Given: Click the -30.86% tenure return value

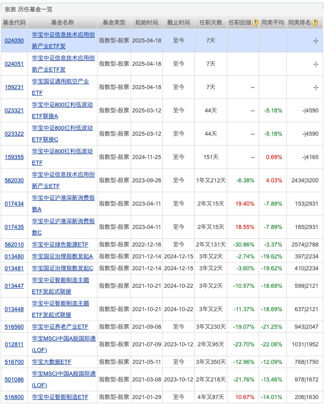Looking at the screenshot, I should [x=244, y=245].
